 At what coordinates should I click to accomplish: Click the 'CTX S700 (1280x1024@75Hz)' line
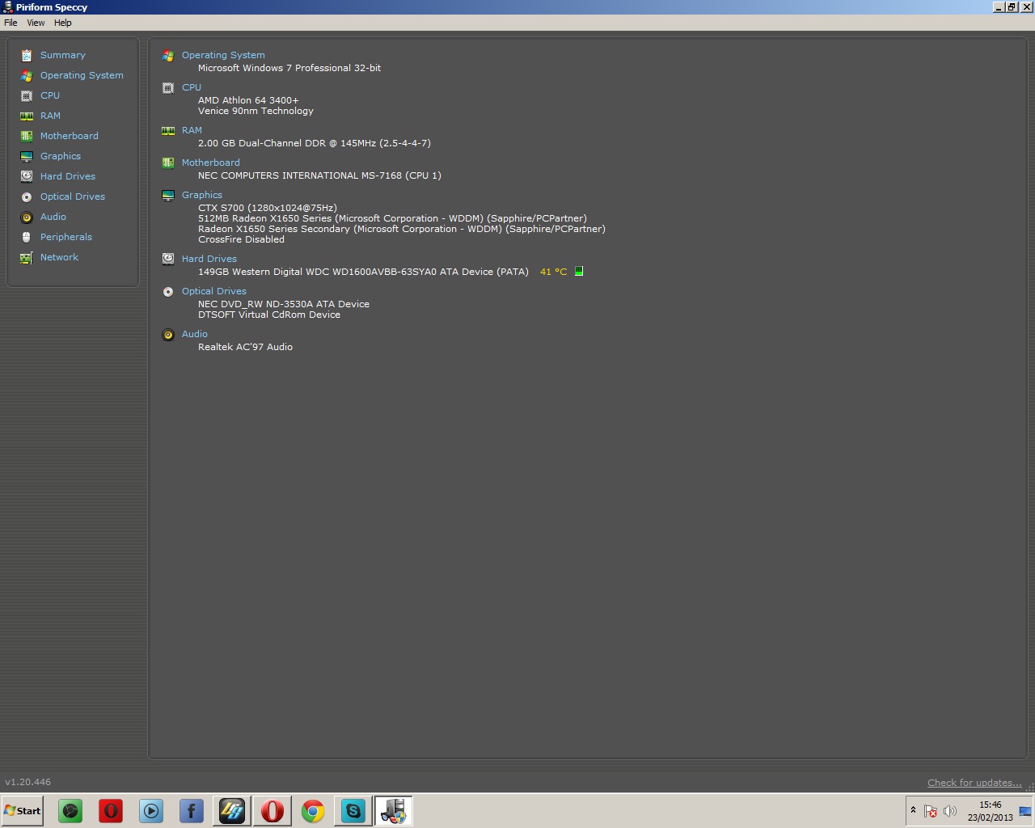[x=268, y=208]
